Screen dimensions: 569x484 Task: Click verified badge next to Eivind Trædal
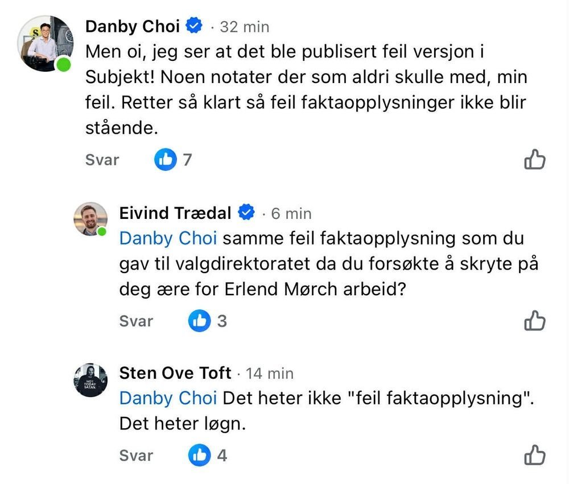click(x=246, y=213)
